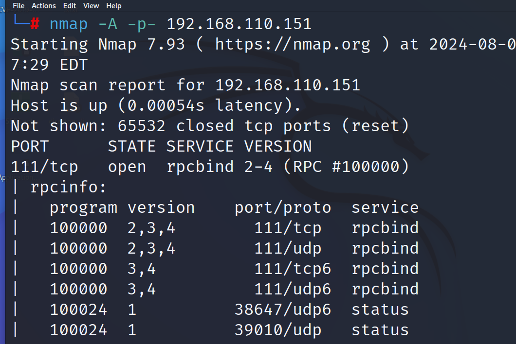Click the '111/tcp' port entry in PORT column
The image size is (516, 344).
click(44, 167)
